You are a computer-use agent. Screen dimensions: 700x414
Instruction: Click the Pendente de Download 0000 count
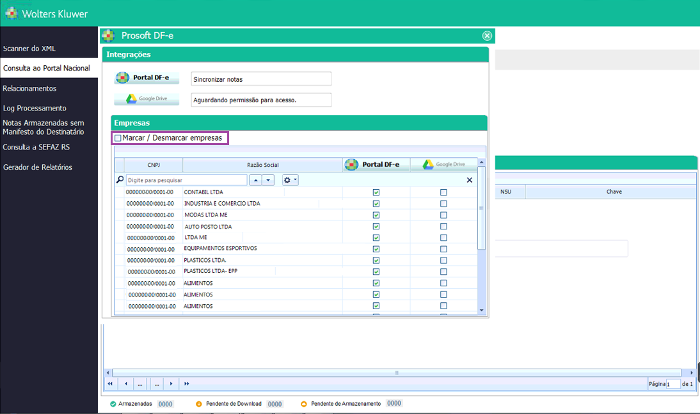[274, 404]
